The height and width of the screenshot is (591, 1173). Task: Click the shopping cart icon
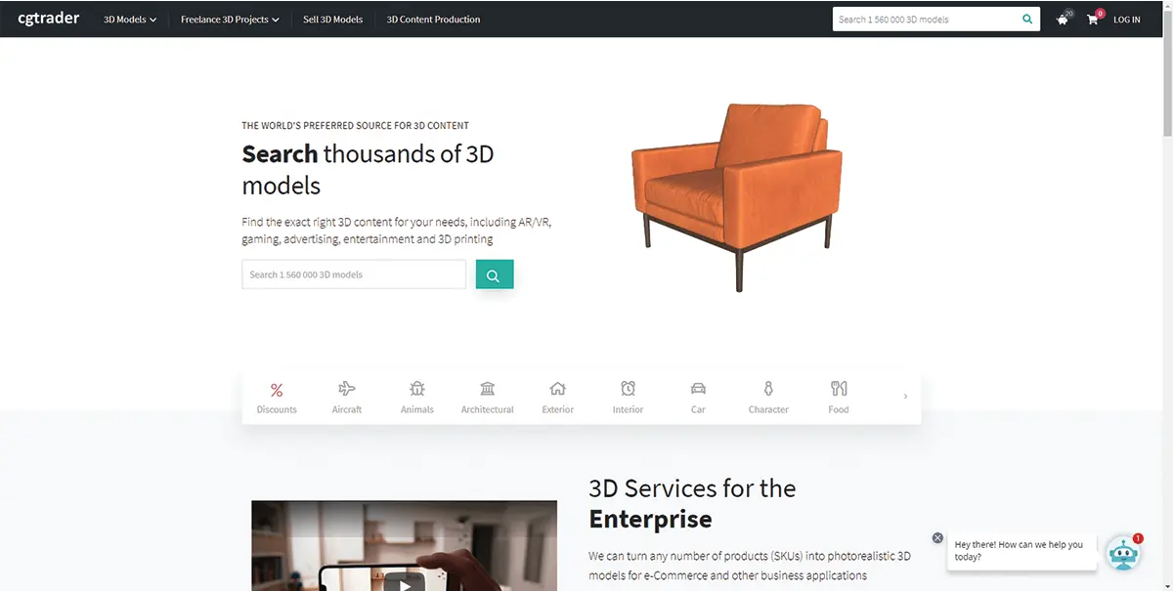click(x=1093, y=20)
